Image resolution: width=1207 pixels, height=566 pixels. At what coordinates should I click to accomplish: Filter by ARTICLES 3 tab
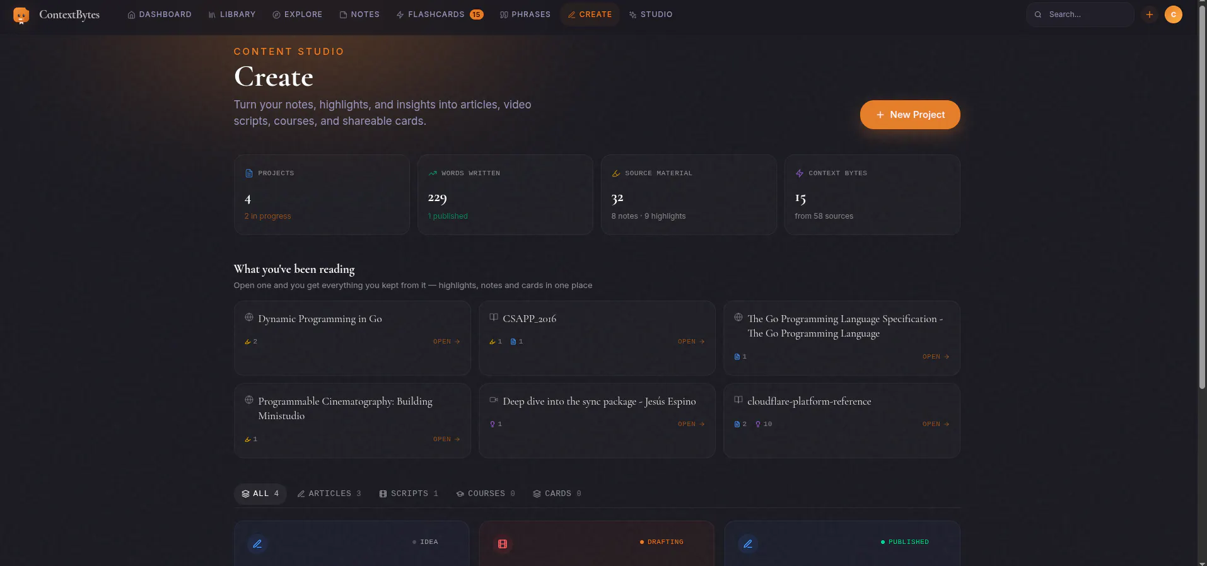click(x=329, y=494)
